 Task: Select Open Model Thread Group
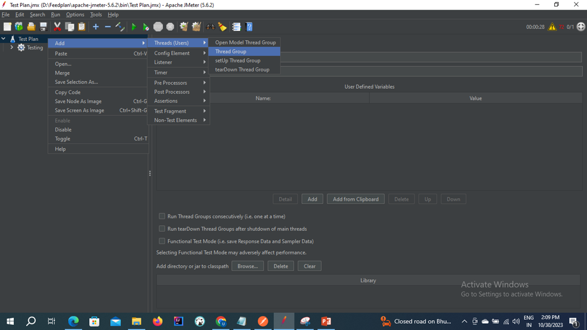[244, 42]
